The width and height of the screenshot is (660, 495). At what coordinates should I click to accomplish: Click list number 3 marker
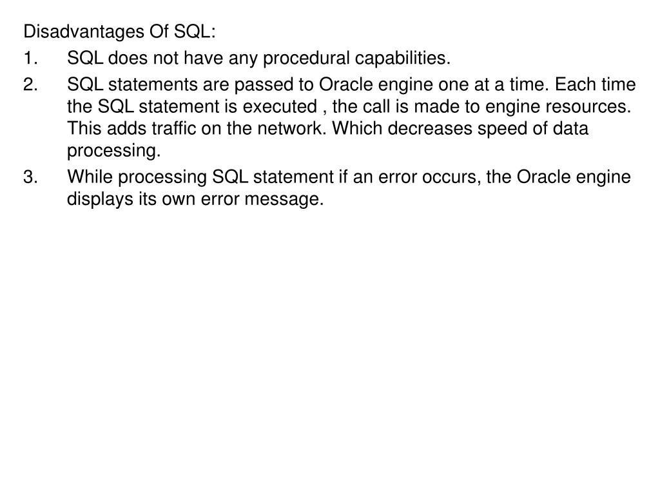point(31,177)
